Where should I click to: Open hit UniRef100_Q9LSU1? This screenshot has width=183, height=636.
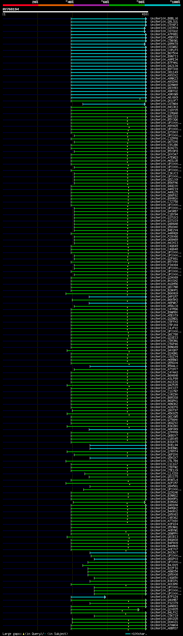coord(164,22)
